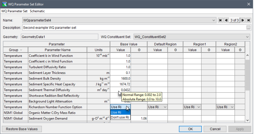
Task: Select Coefficient c in Wind Function row
Action: pyautogui.click(x=58, y=62)
